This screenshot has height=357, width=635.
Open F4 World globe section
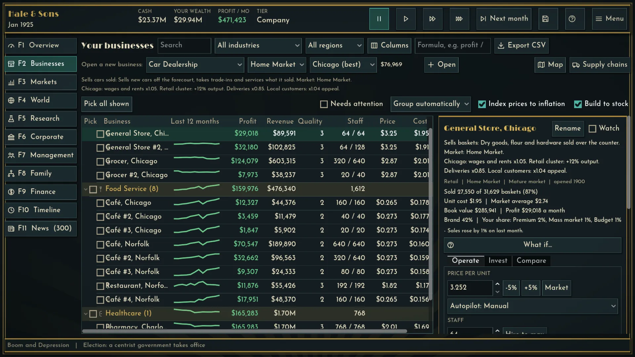pos(41,100)
